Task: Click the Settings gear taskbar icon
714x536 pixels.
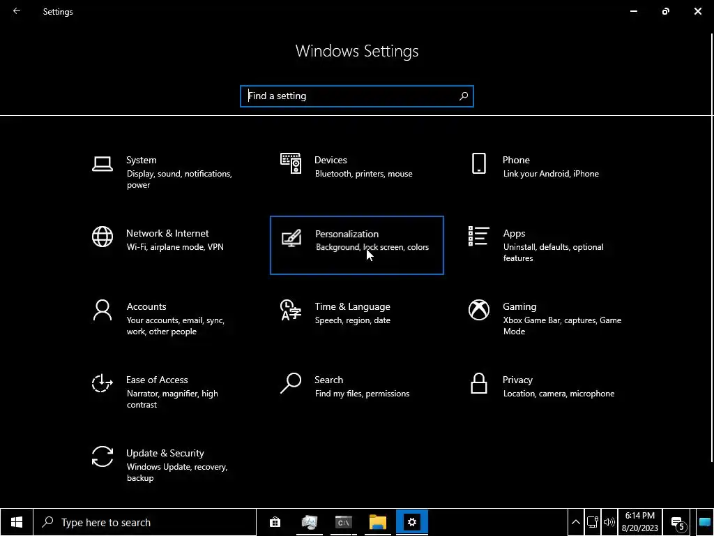Action: (x=412, y=522)
